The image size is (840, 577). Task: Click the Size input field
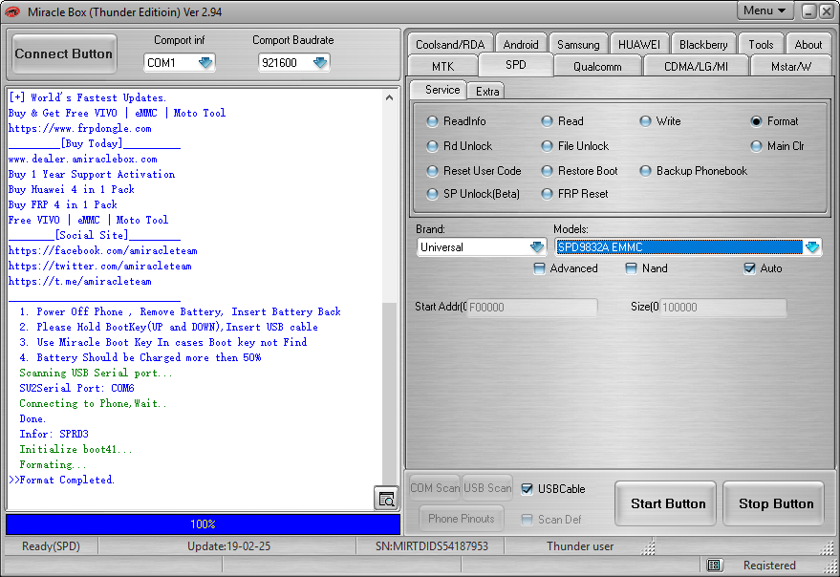click(x=723, y=307)
